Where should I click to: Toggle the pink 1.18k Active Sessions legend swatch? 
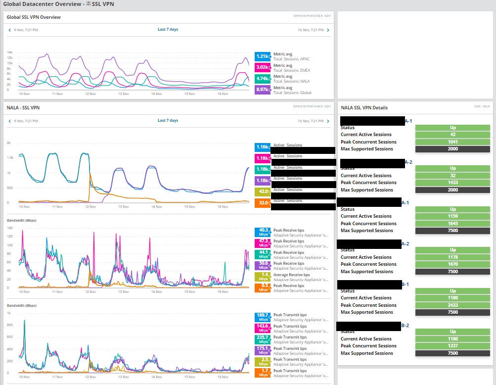(263, 158)
